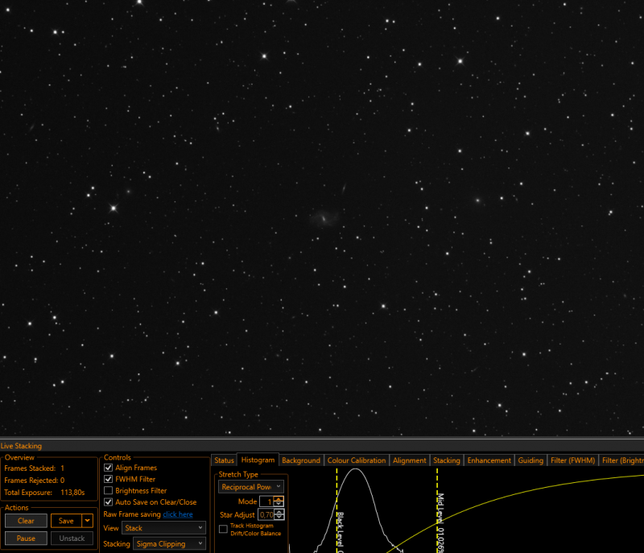Image resolution: width=644 pixels, height=553 pixels.
Task: Open the Stacking tab
Action: coord(447,460)
